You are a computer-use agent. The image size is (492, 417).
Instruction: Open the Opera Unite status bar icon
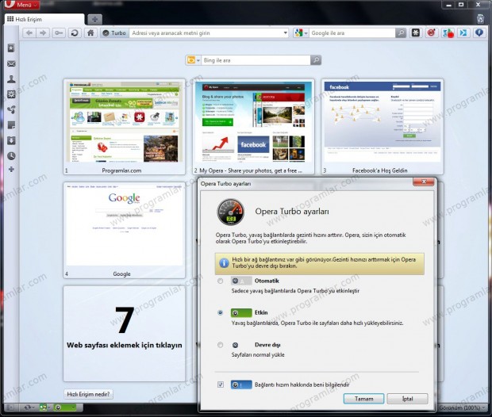(45, 407)
